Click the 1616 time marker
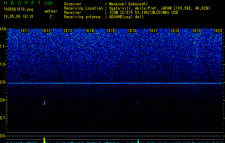This screenshot has height=143, width=225. (132, 31)
